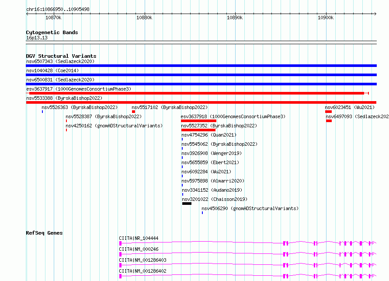The image size is (389, 281).
Task: Open the nsv1040428 (Coe2014) variant label
Action: 52,70
